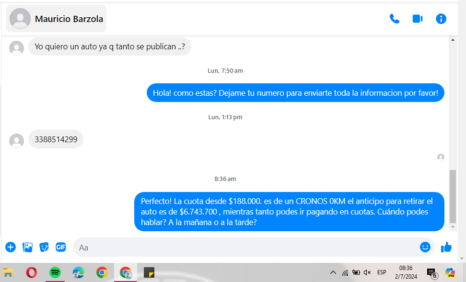The height and width of the screenshot is (282, 466).
Task: Open the clock showing 08:36 2/7/2024
Action: pos(406,272)
